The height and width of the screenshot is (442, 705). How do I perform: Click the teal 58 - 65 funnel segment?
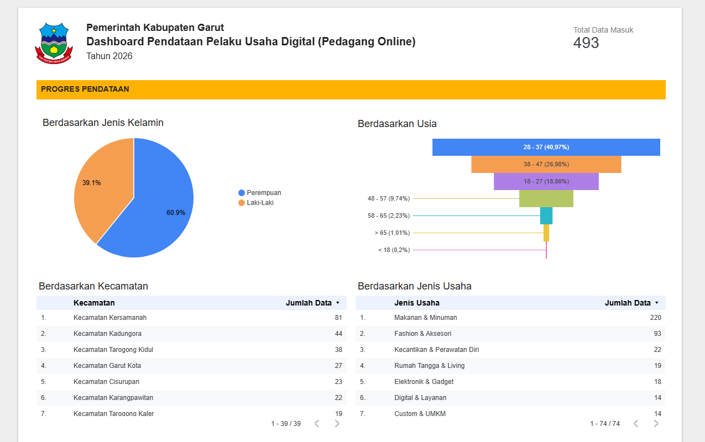546,215
